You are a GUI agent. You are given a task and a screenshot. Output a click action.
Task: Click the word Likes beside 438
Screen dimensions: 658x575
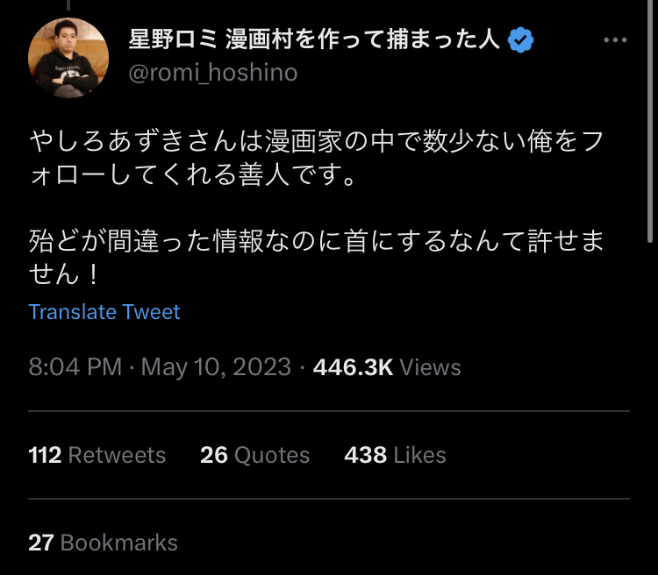(x=419, y=455)
